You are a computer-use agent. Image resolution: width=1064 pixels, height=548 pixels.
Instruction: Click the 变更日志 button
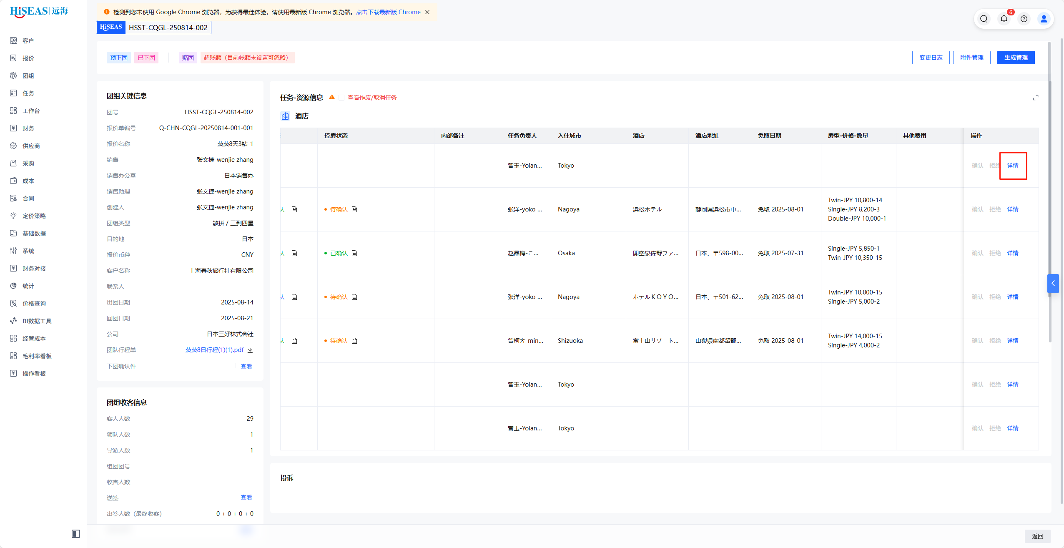click(931, 58)
